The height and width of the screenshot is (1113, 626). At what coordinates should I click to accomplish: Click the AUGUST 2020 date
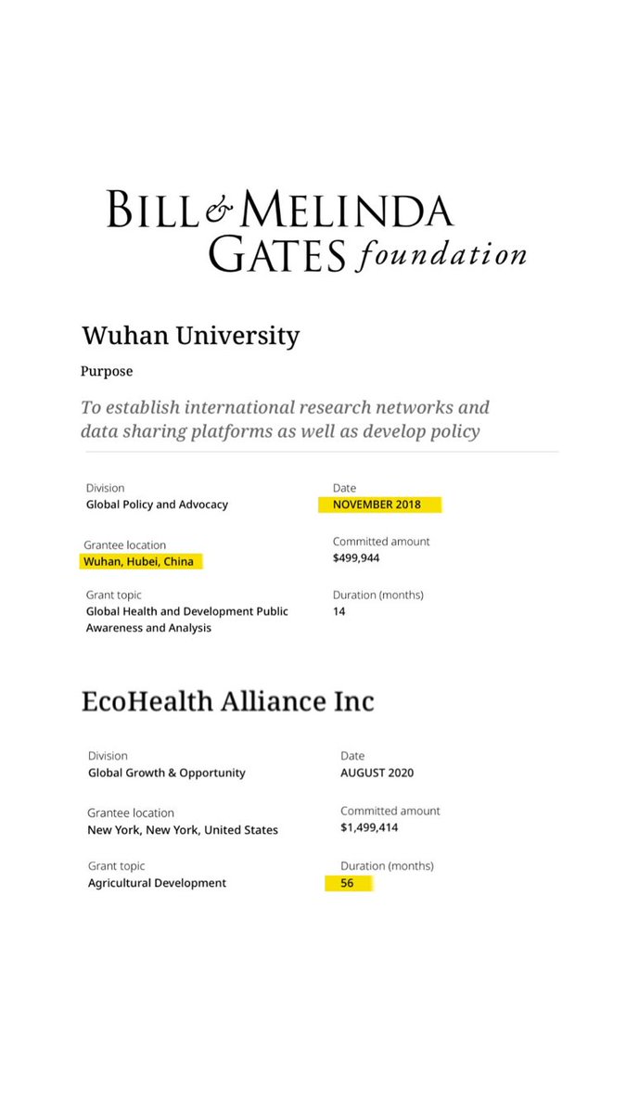click(x=377, y=773)
